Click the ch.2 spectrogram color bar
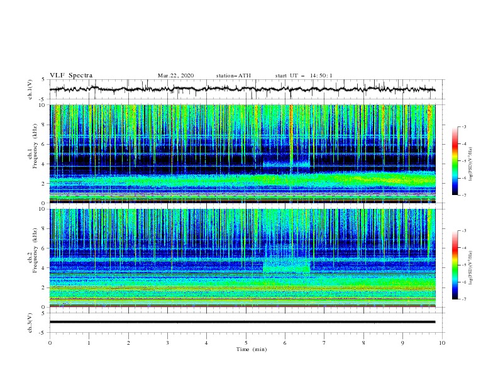Screen dimensions: 498x385 [455, 265]
